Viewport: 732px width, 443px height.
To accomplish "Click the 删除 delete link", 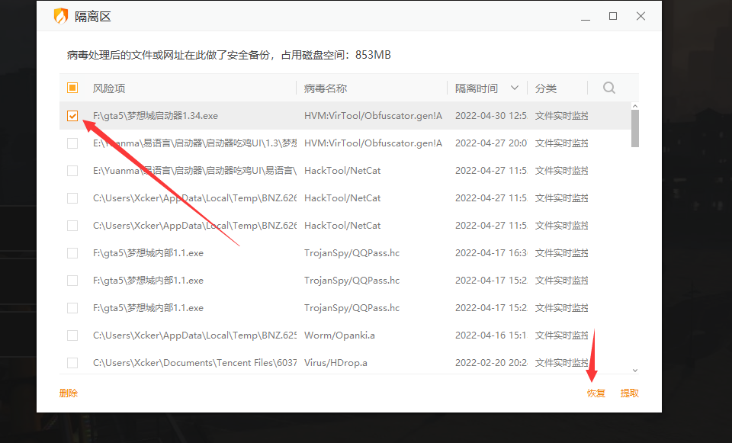I will tap(69, 393).
